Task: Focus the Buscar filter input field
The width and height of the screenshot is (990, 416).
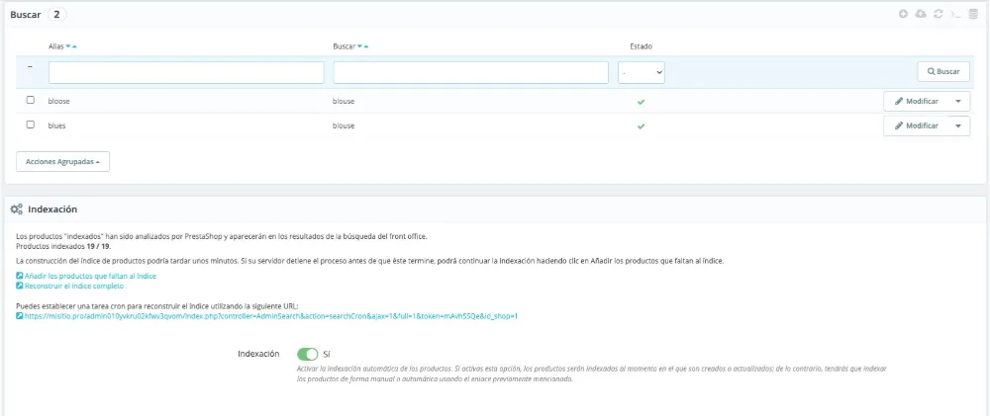Action: pyautogui.click(x=471, y=72)
